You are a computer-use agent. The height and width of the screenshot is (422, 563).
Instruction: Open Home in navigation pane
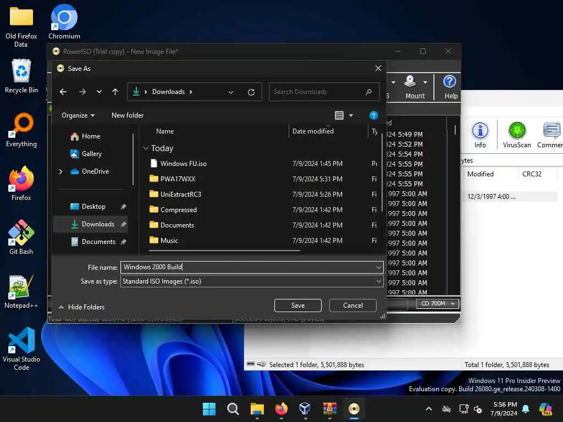[x=91, y=136]
